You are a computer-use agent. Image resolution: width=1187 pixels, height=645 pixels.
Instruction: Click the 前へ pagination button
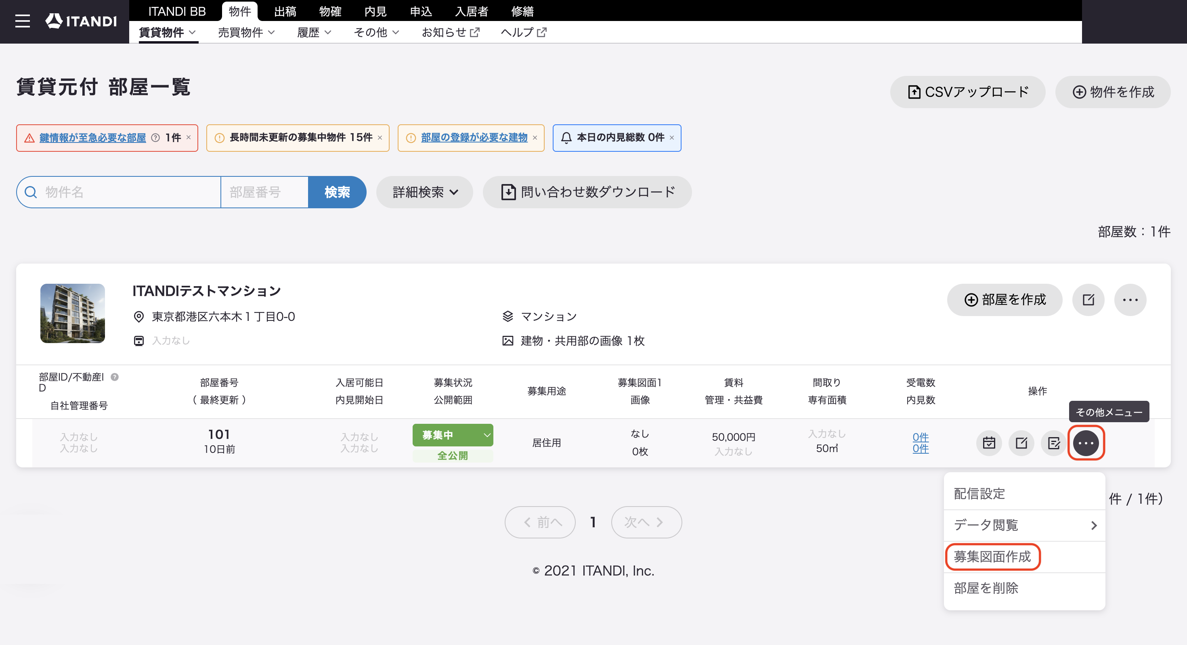click(540, 522)
